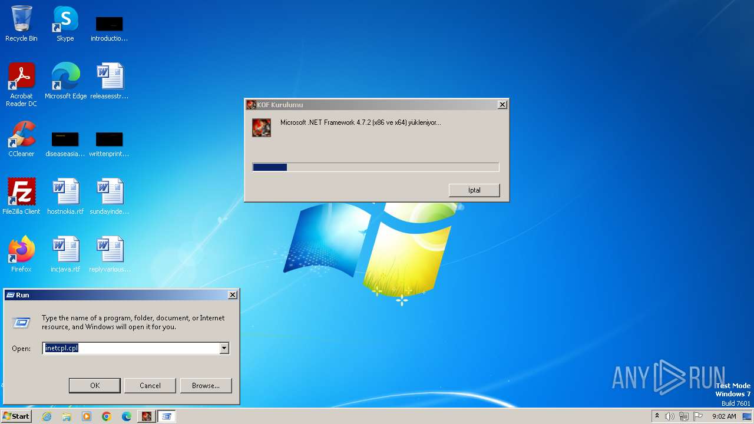Show hidden system tray icons

[x=657, y=416]
